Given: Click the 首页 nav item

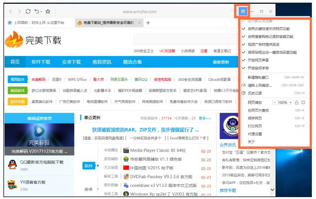Looking at the screenshot, I should (x=15, y=62).
